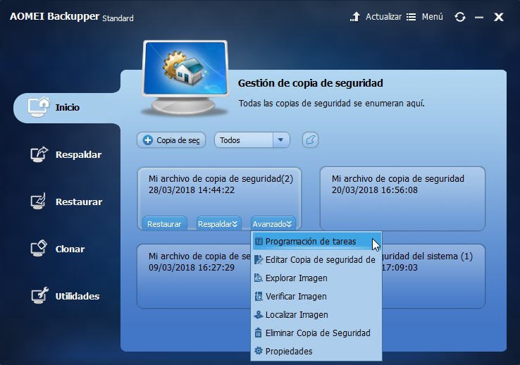Choose Eliminar Copia de Seguridad entry

tap(316, 333)
